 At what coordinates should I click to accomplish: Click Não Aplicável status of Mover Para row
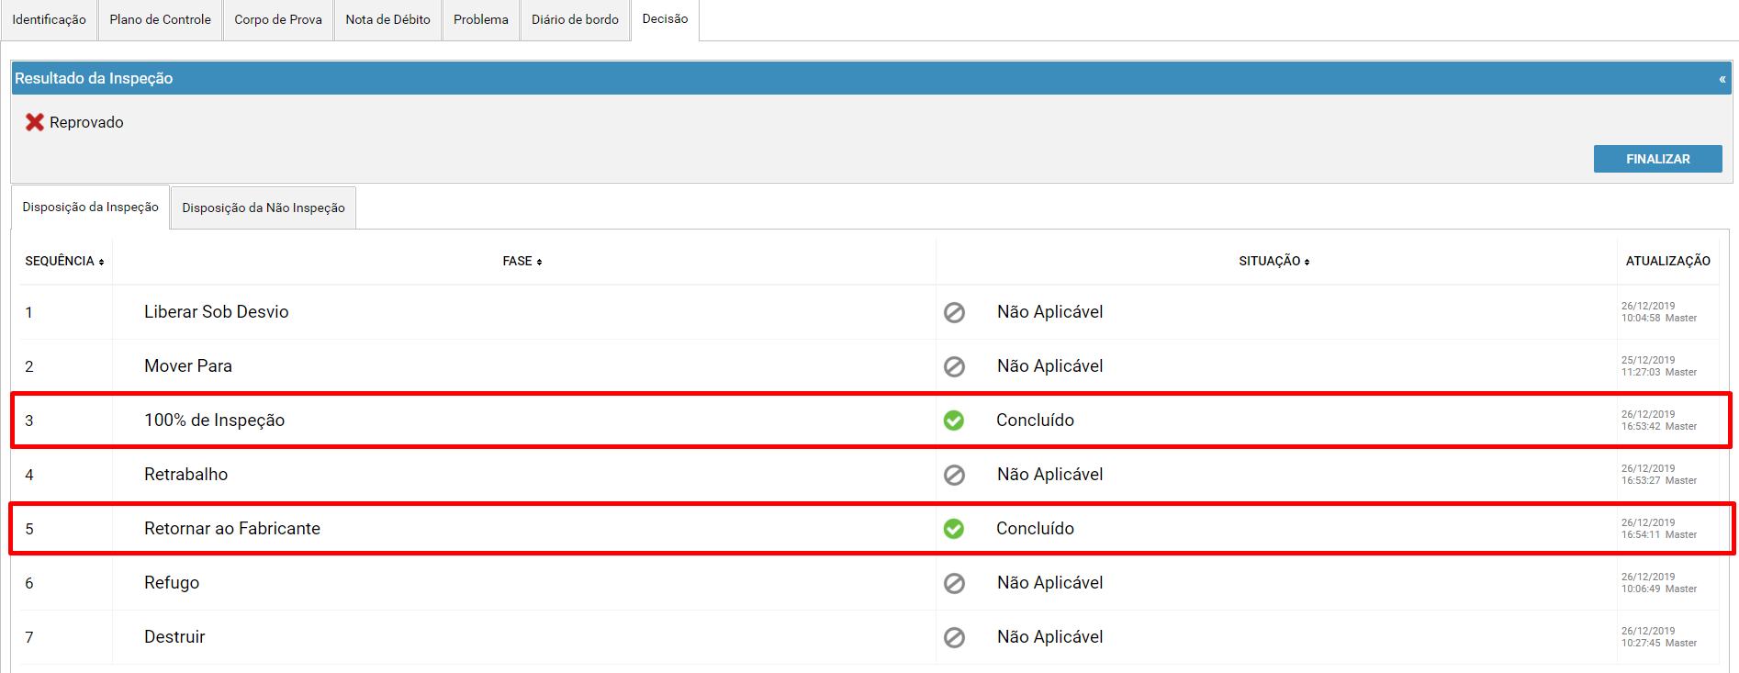click(x=1050, y=366)
